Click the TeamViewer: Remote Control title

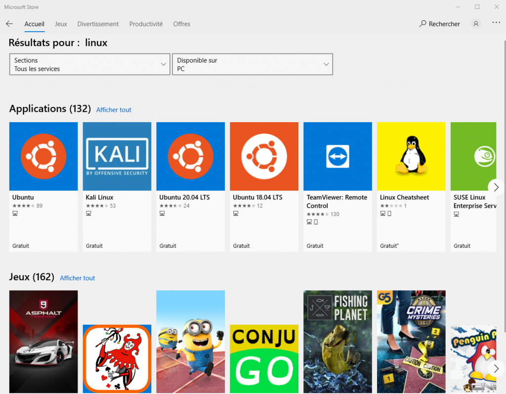click(337, 202)
